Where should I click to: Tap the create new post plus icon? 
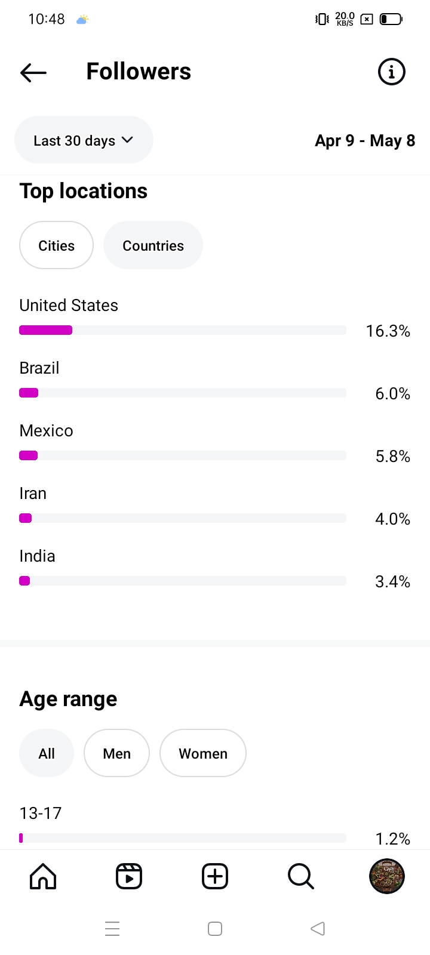click(215, 877)
